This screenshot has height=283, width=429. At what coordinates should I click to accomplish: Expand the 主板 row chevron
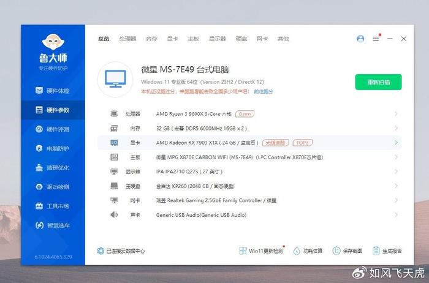pos(396,157)
